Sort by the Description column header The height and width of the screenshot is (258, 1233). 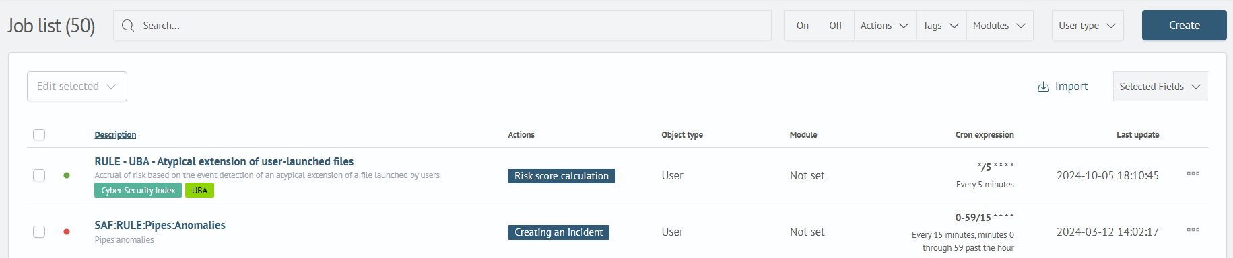click(x=115, y=135)
